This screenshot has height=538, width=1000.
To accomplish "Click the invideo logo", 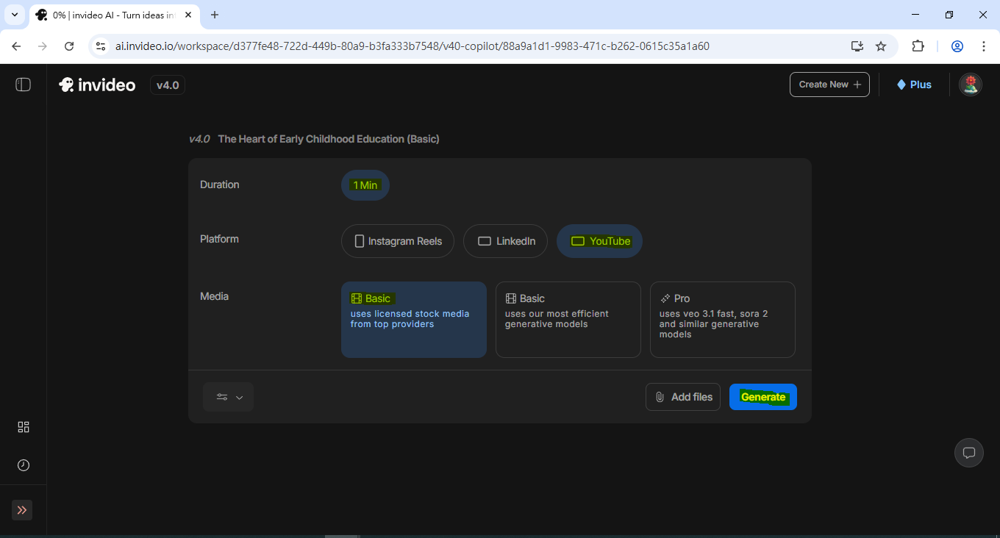I will pos(97,85).
